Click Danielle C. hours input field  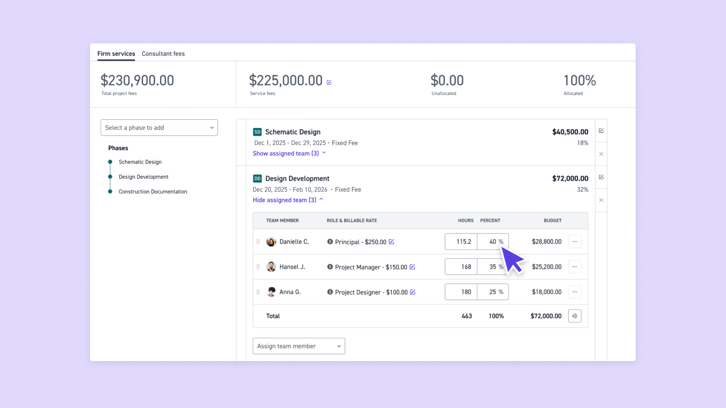[461, 242]
